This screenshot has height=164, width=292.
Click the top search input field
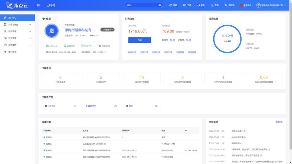(x=142, y=5)
